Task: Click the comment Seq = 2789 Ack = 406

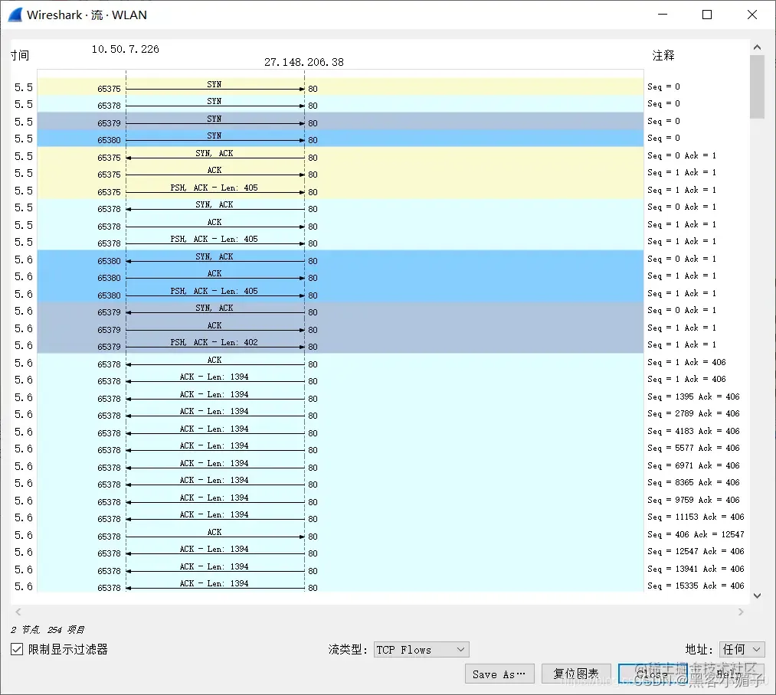Action: (693, 413)
